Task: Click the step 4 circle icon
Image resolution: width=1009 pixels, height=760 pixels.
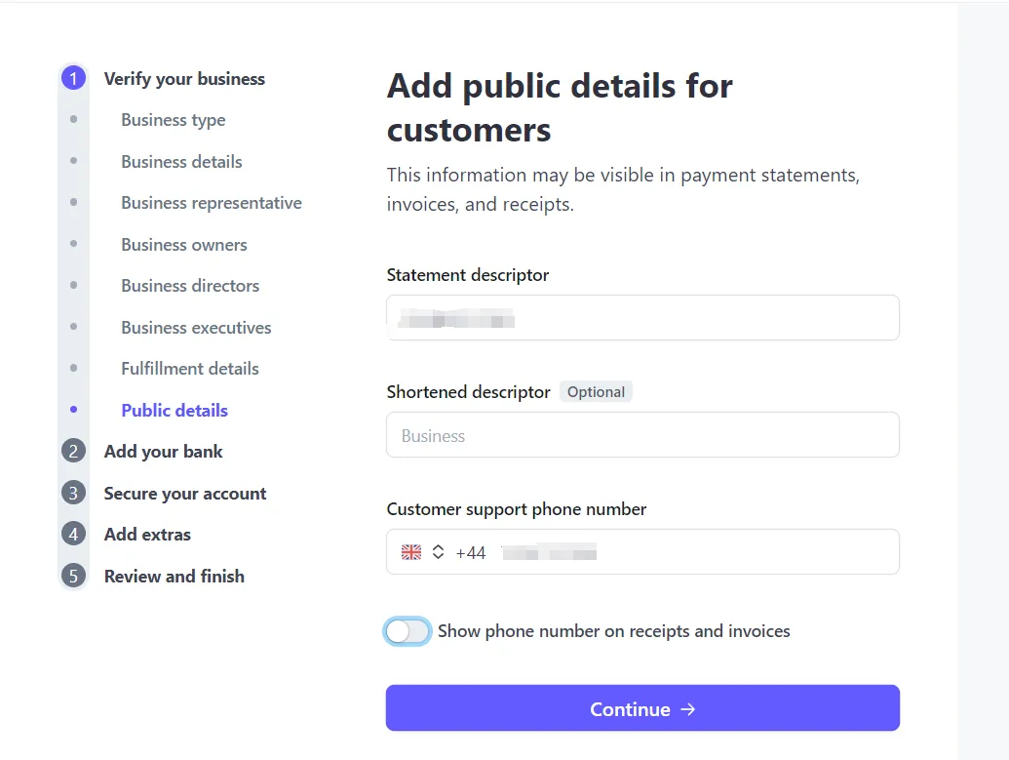Action: 73,534
